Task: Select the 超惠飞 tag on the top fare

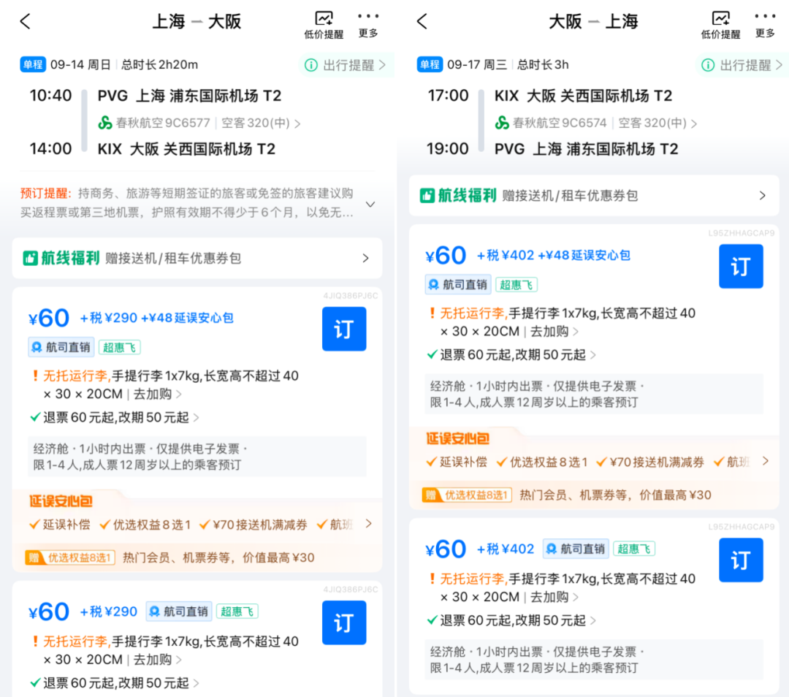Action: point(119,347)
